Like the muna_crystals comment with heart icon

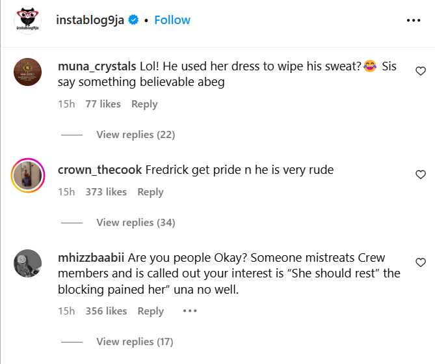click(x=421, y=71)
